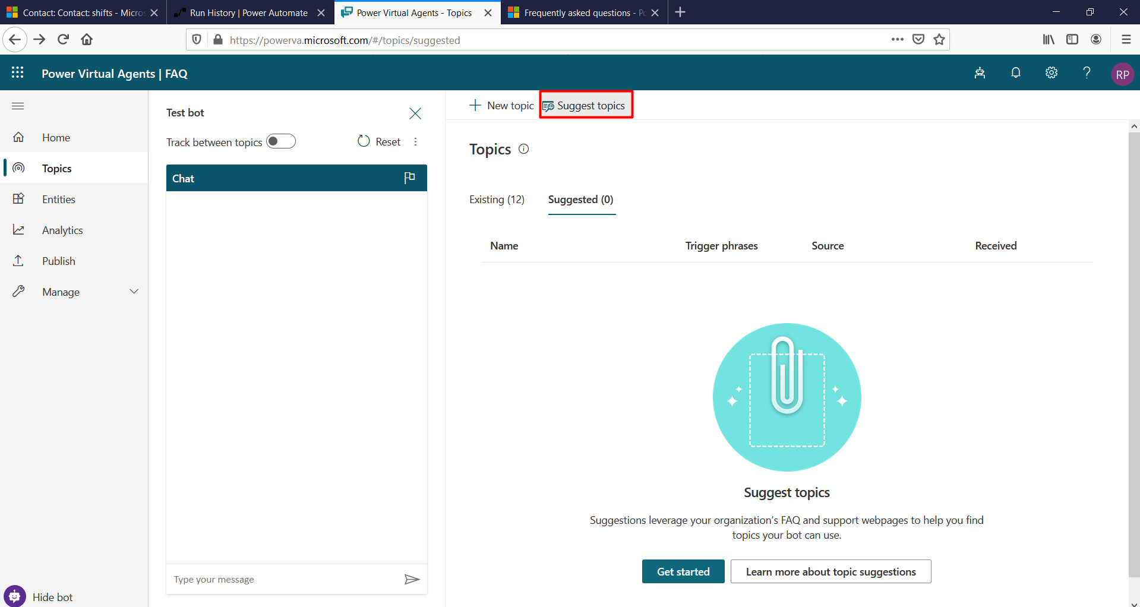
Task: Toggle the Firefox sidebar view icon
Action: pos(1072,40)
